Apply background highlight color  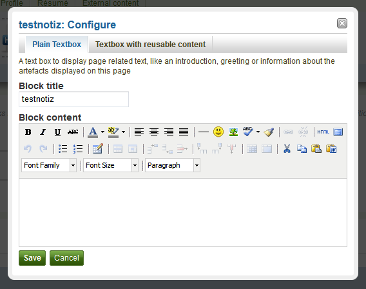113,132
